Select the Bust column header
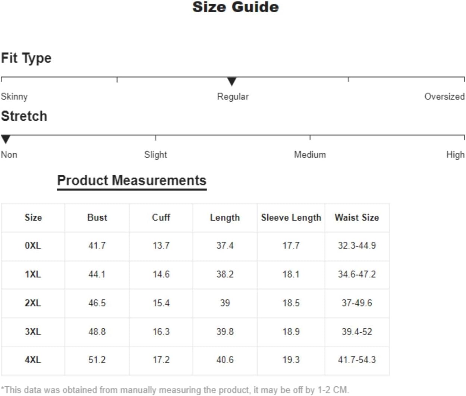Viewport: 466px width, 396px height. click(97, 218)
